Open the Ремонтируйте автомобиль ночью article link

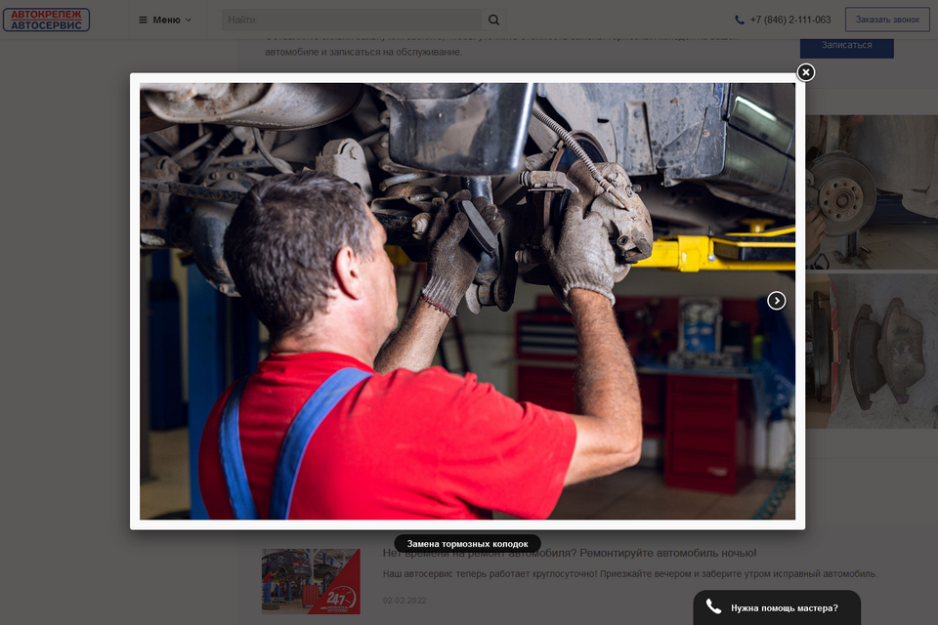(570, 554)
